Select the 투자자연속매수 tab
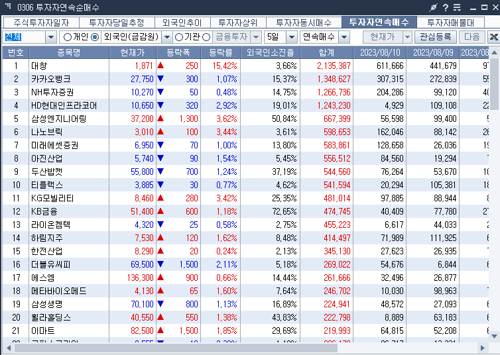This screenshot has width=500, height=355. [379, 22]
